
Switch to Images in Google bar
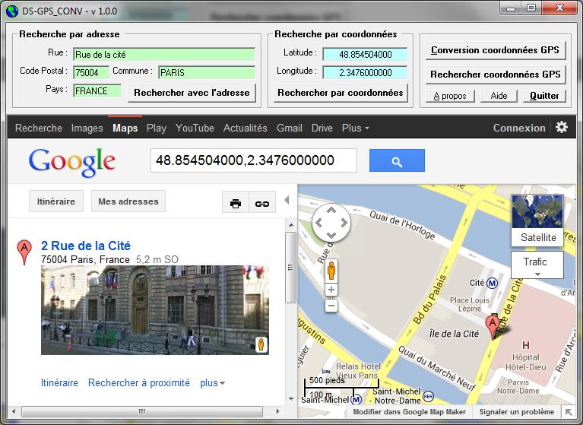point(87,128)
